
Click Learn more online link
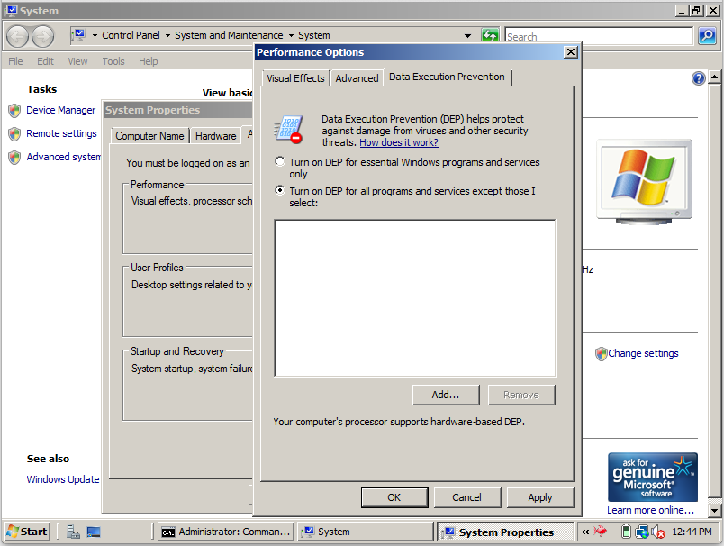tap(650, 510)
